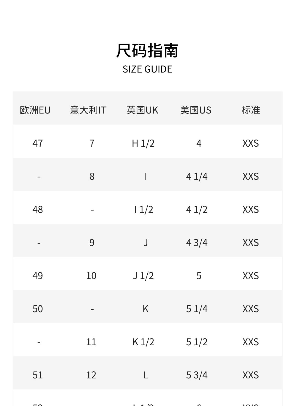Click UK size I 1/2 cell
The width and height of the screenshot is (295, 406).
(144, 209)
